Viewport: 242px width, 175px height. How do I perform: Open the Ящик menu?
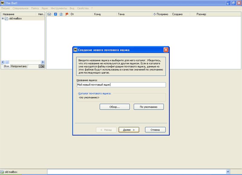tap(45, 8)
